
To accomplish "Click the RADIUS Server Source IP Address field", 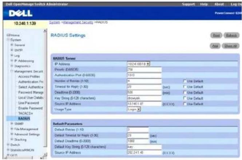I will pyautogui.click(x=144, y=104).
